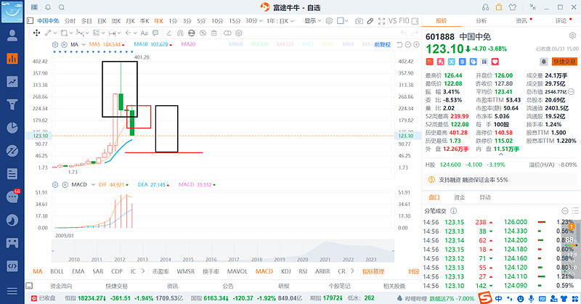Toggle the left panel layout icon
Image resolution: width=581 pixels, height=304 pixels.
30,21
